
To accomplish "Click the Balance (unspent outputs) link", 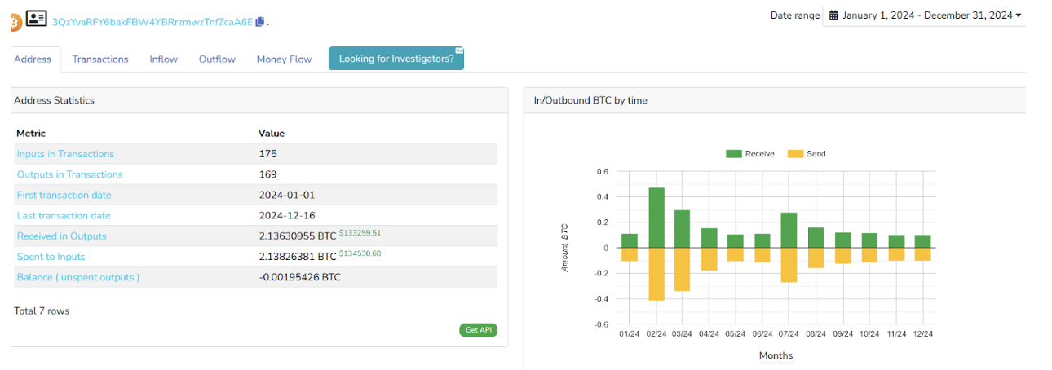I will point(78,277).
